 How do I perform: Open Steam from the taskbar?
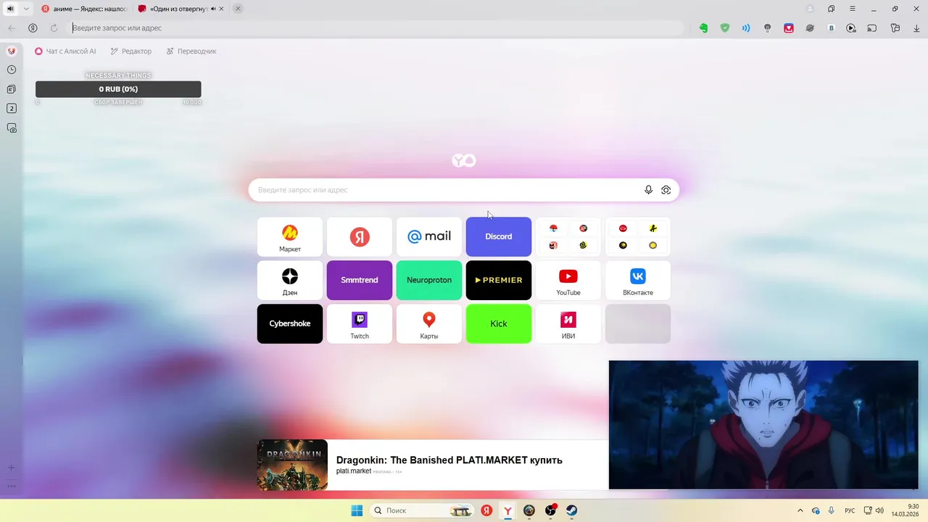(x=571, y=510)
